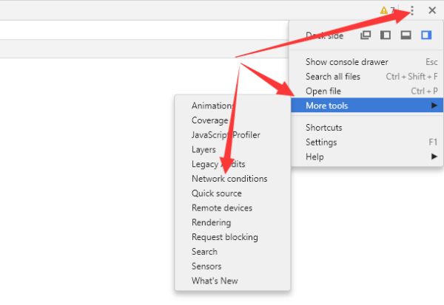Open Request blocking tool
This screenshot has width=444, height=305.
(x=224, y=237)
